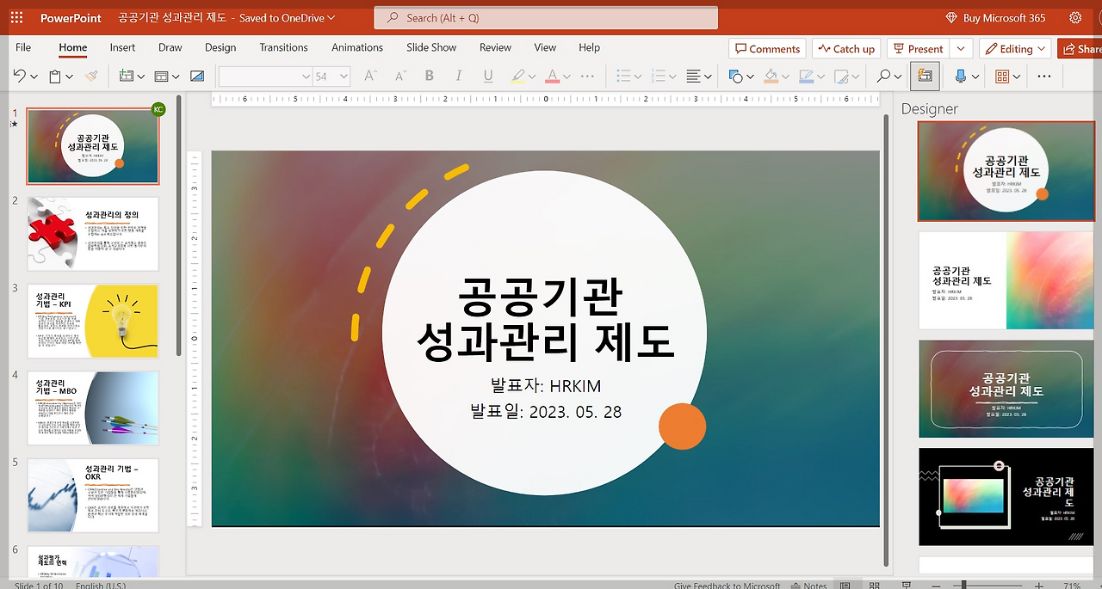Viewport: 1102px width, 589px height.
Task: Open the Transitions tab
Action: point(283,47)
